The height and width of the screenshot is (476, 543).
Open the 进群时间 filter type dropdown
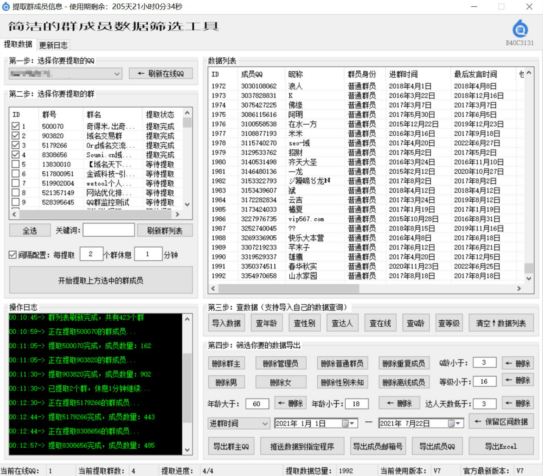coord(265,423)
